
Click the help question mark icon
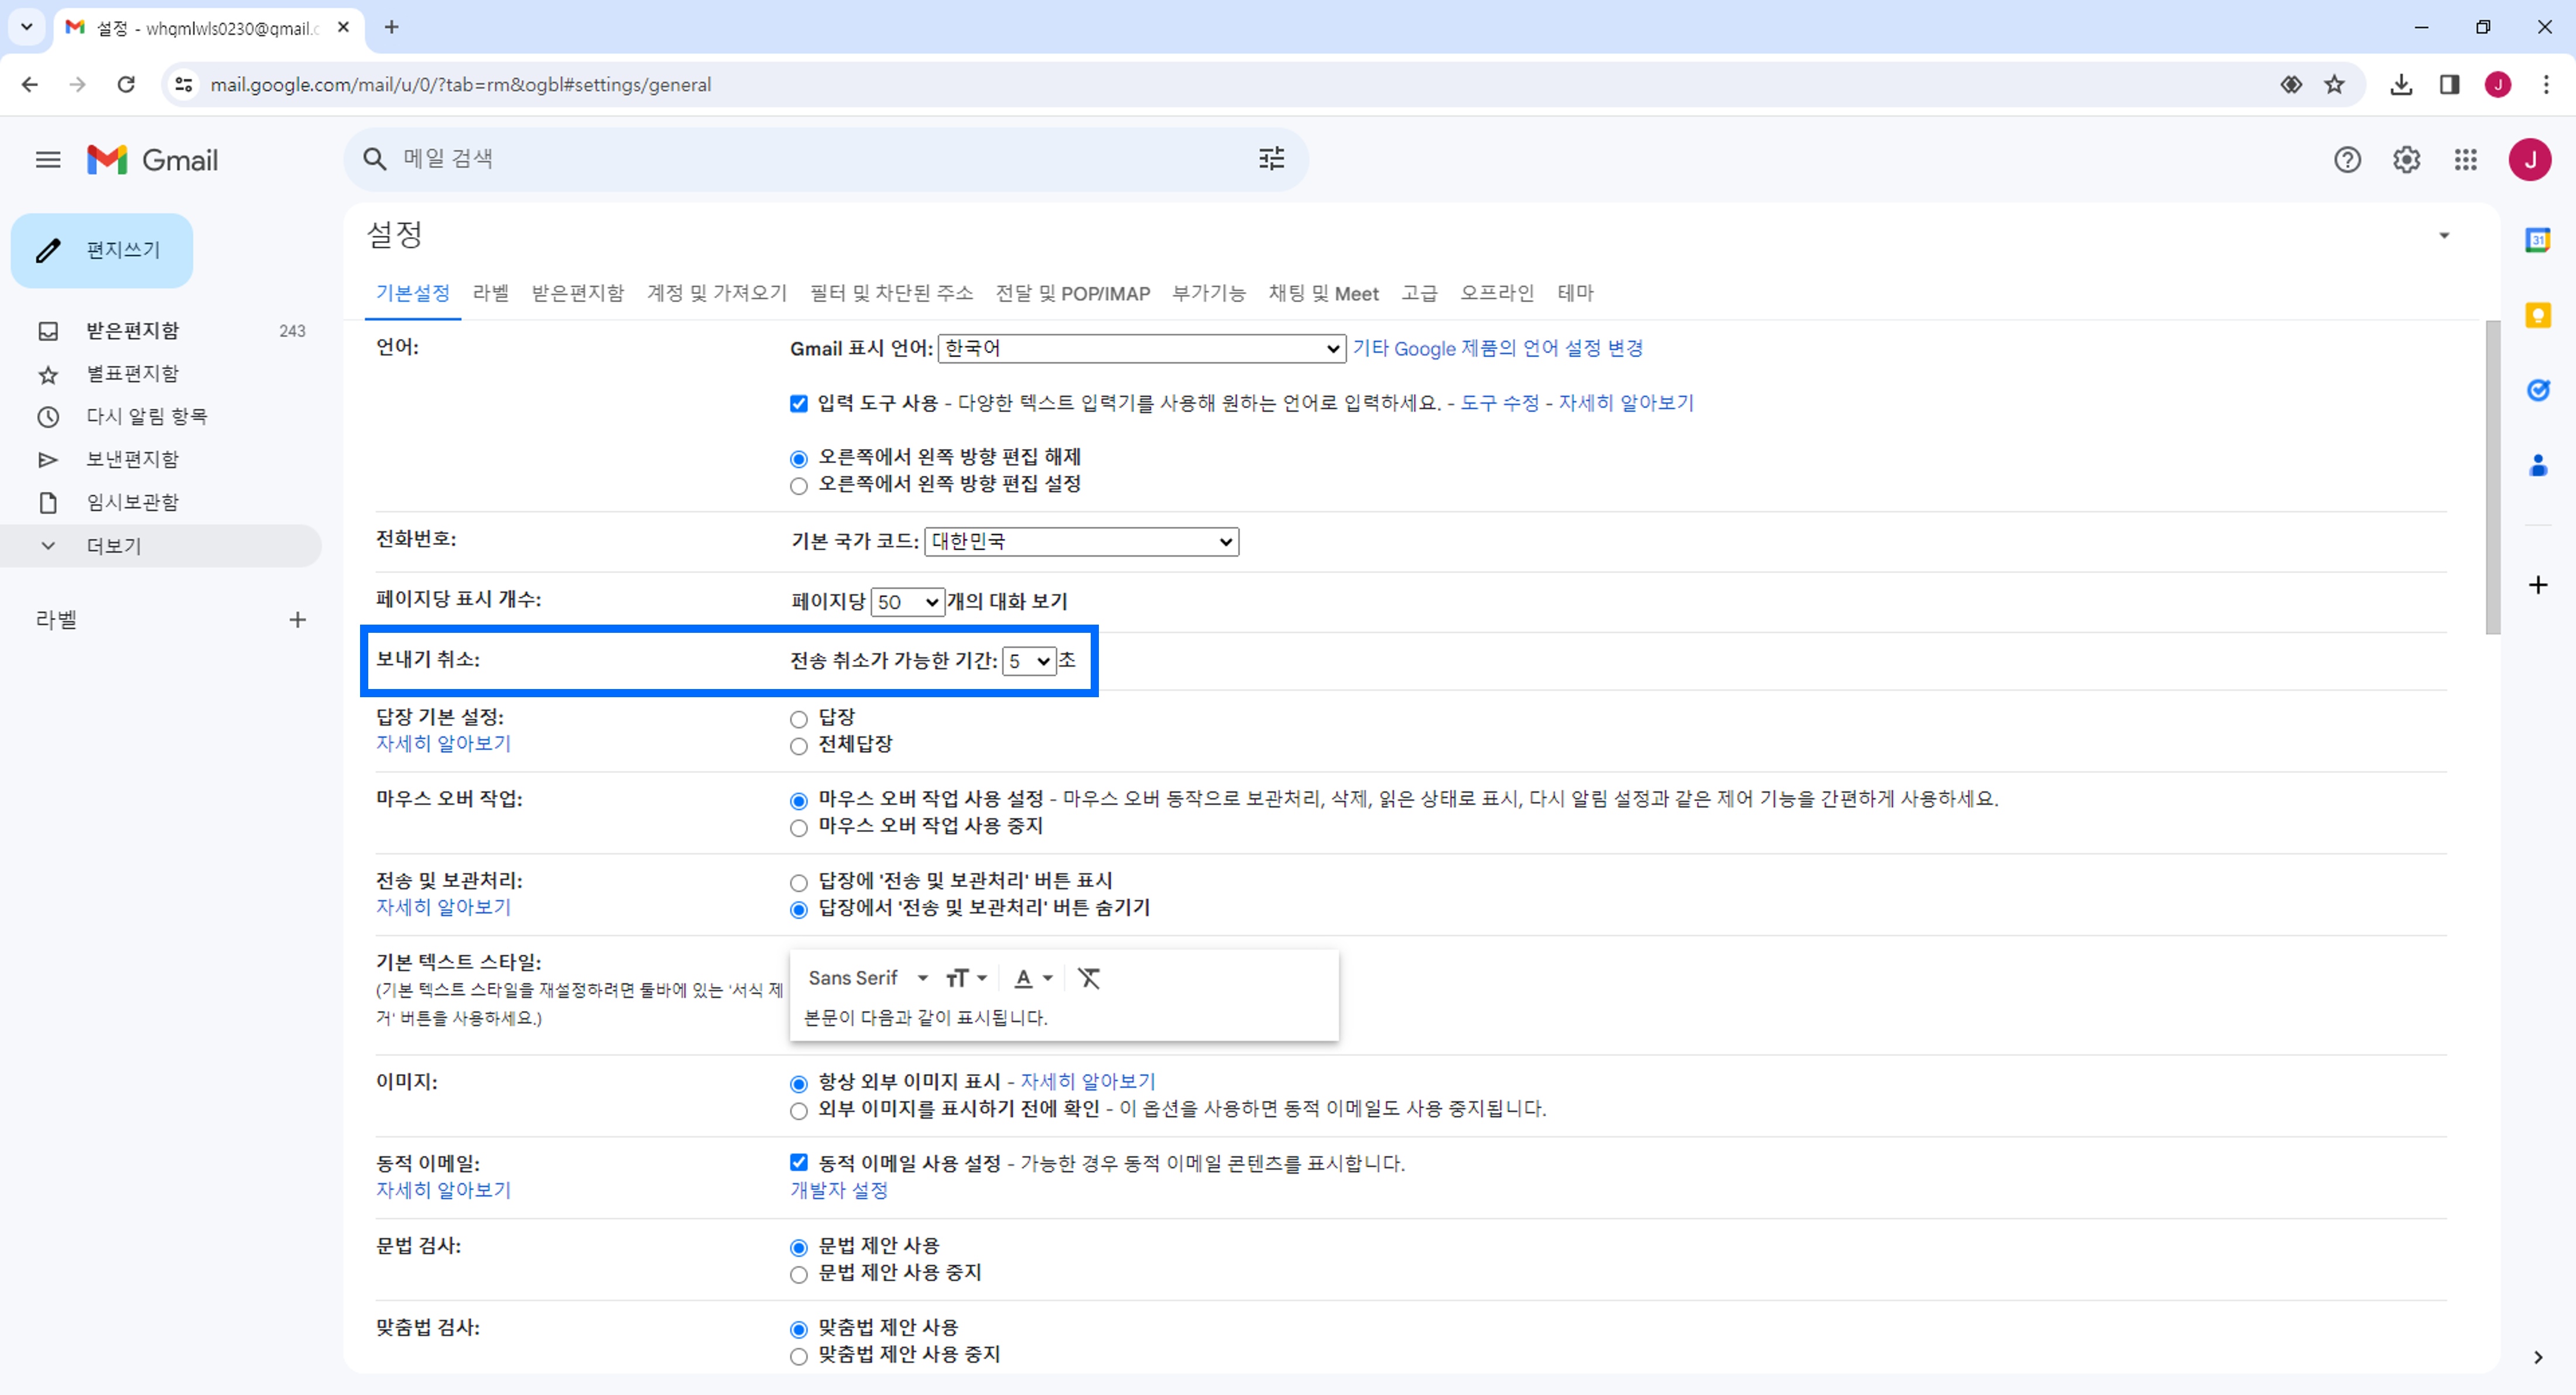[2347, 160]
